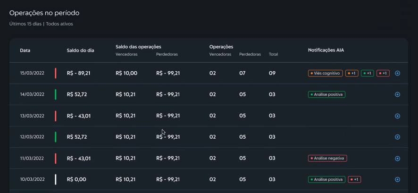Click the Notificações AIA column header
The width and height of the screenshot is (418, 193).
pos(326,50)
